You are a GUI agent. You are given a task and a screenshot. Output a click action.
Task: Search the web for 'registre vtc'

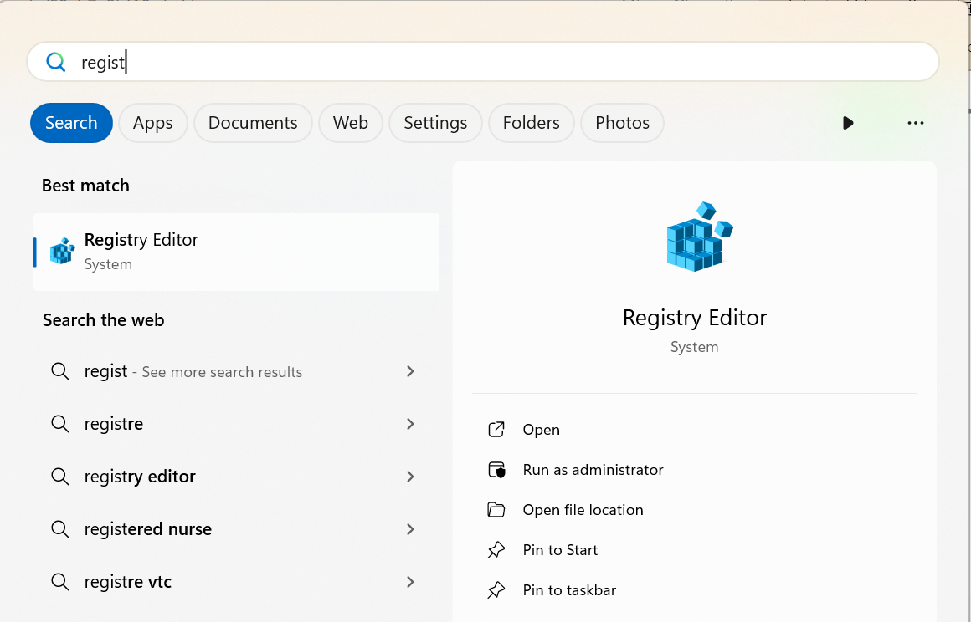pyautogui.click(x=128, y=582)
